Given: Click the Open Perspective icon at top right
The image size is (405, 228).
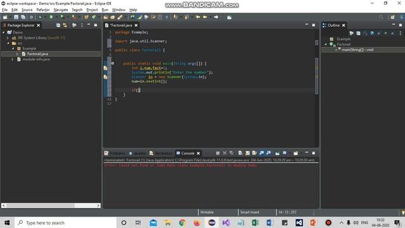Looking at the screenshot, I should click(392, 17).
